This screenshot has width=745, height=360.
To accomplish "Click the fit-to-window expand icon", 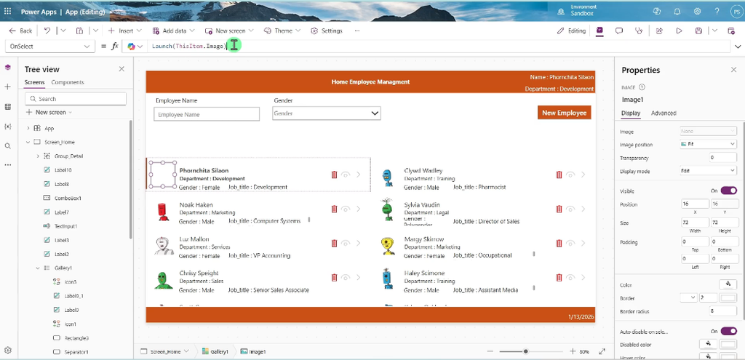I will 602,351.
